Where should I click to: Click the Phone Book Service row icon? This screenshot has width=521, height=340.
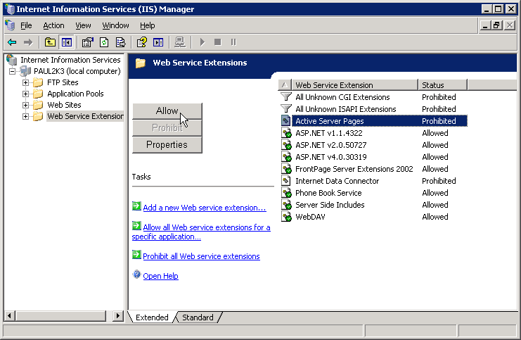tap(286, 193)
